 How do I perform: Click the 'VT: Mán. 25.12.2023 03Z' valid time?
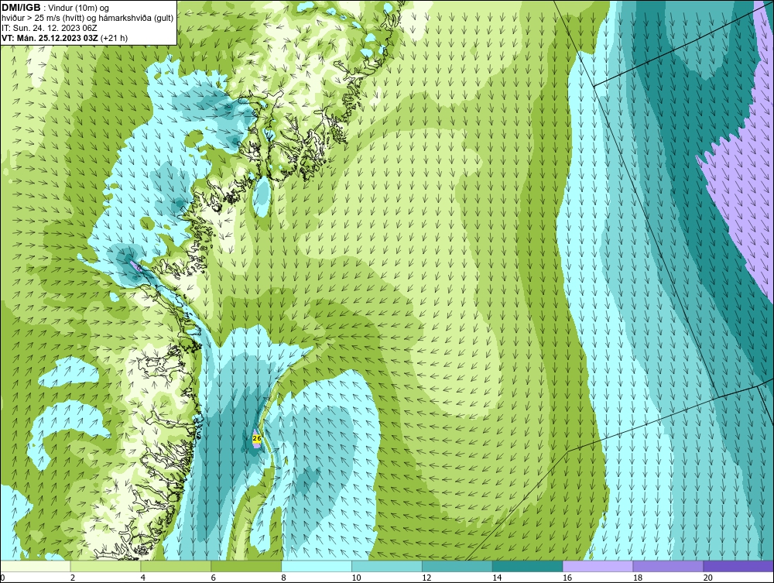click(50, 38)
